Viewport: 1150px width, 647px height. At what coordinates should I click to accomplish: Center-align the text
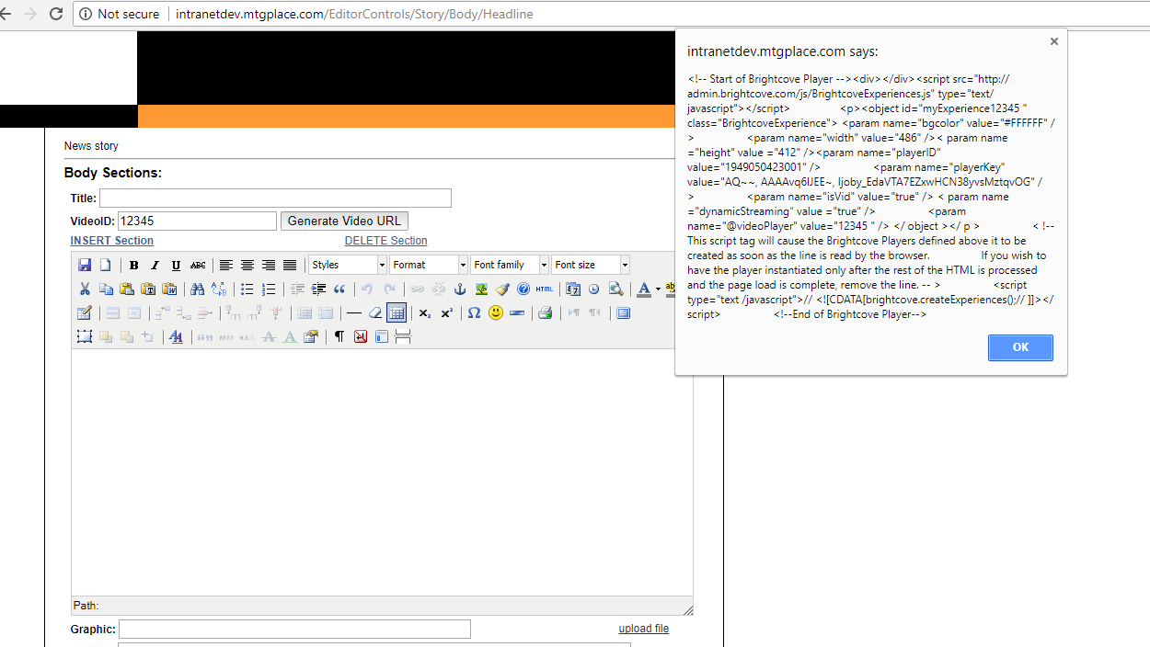247,265
